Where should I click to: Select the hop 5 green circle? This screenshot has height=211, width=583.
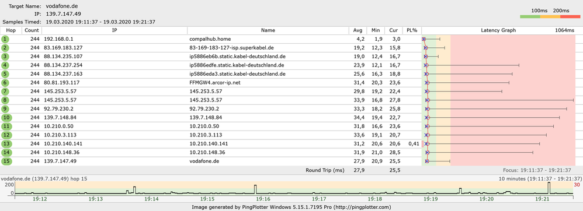point(5,74)
